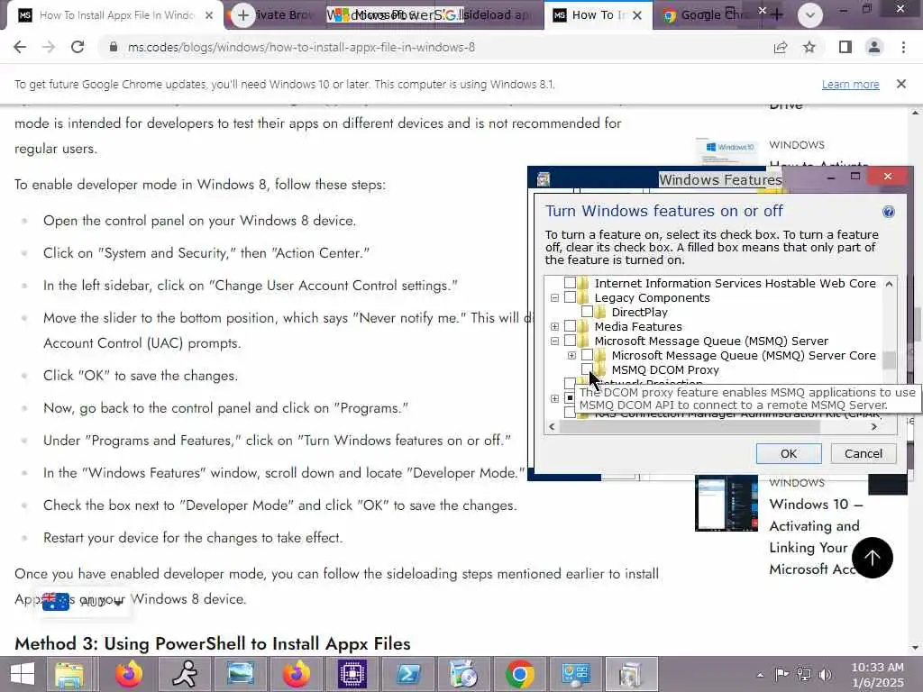Viewport: 923px width, 692px height.
Task: Close the second How To tab
Action: point(637,15)
